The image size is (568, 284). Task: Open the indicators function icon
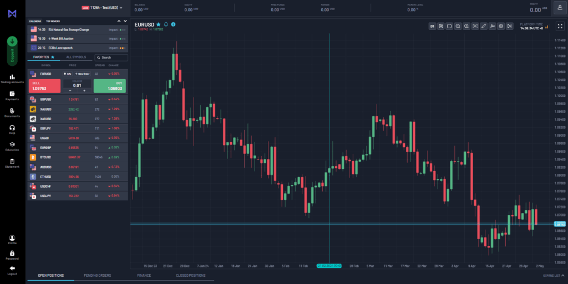pos(493,26)
